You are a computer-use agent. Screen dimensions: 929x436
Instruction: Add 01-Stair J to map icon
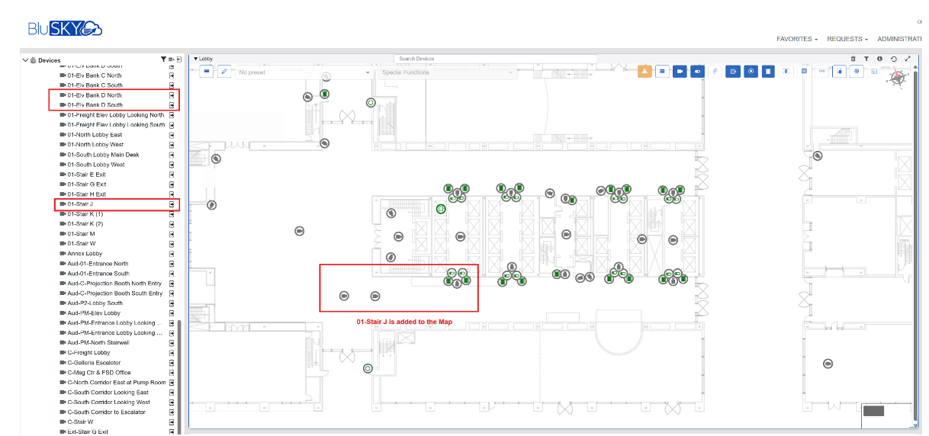click(172, 204)
